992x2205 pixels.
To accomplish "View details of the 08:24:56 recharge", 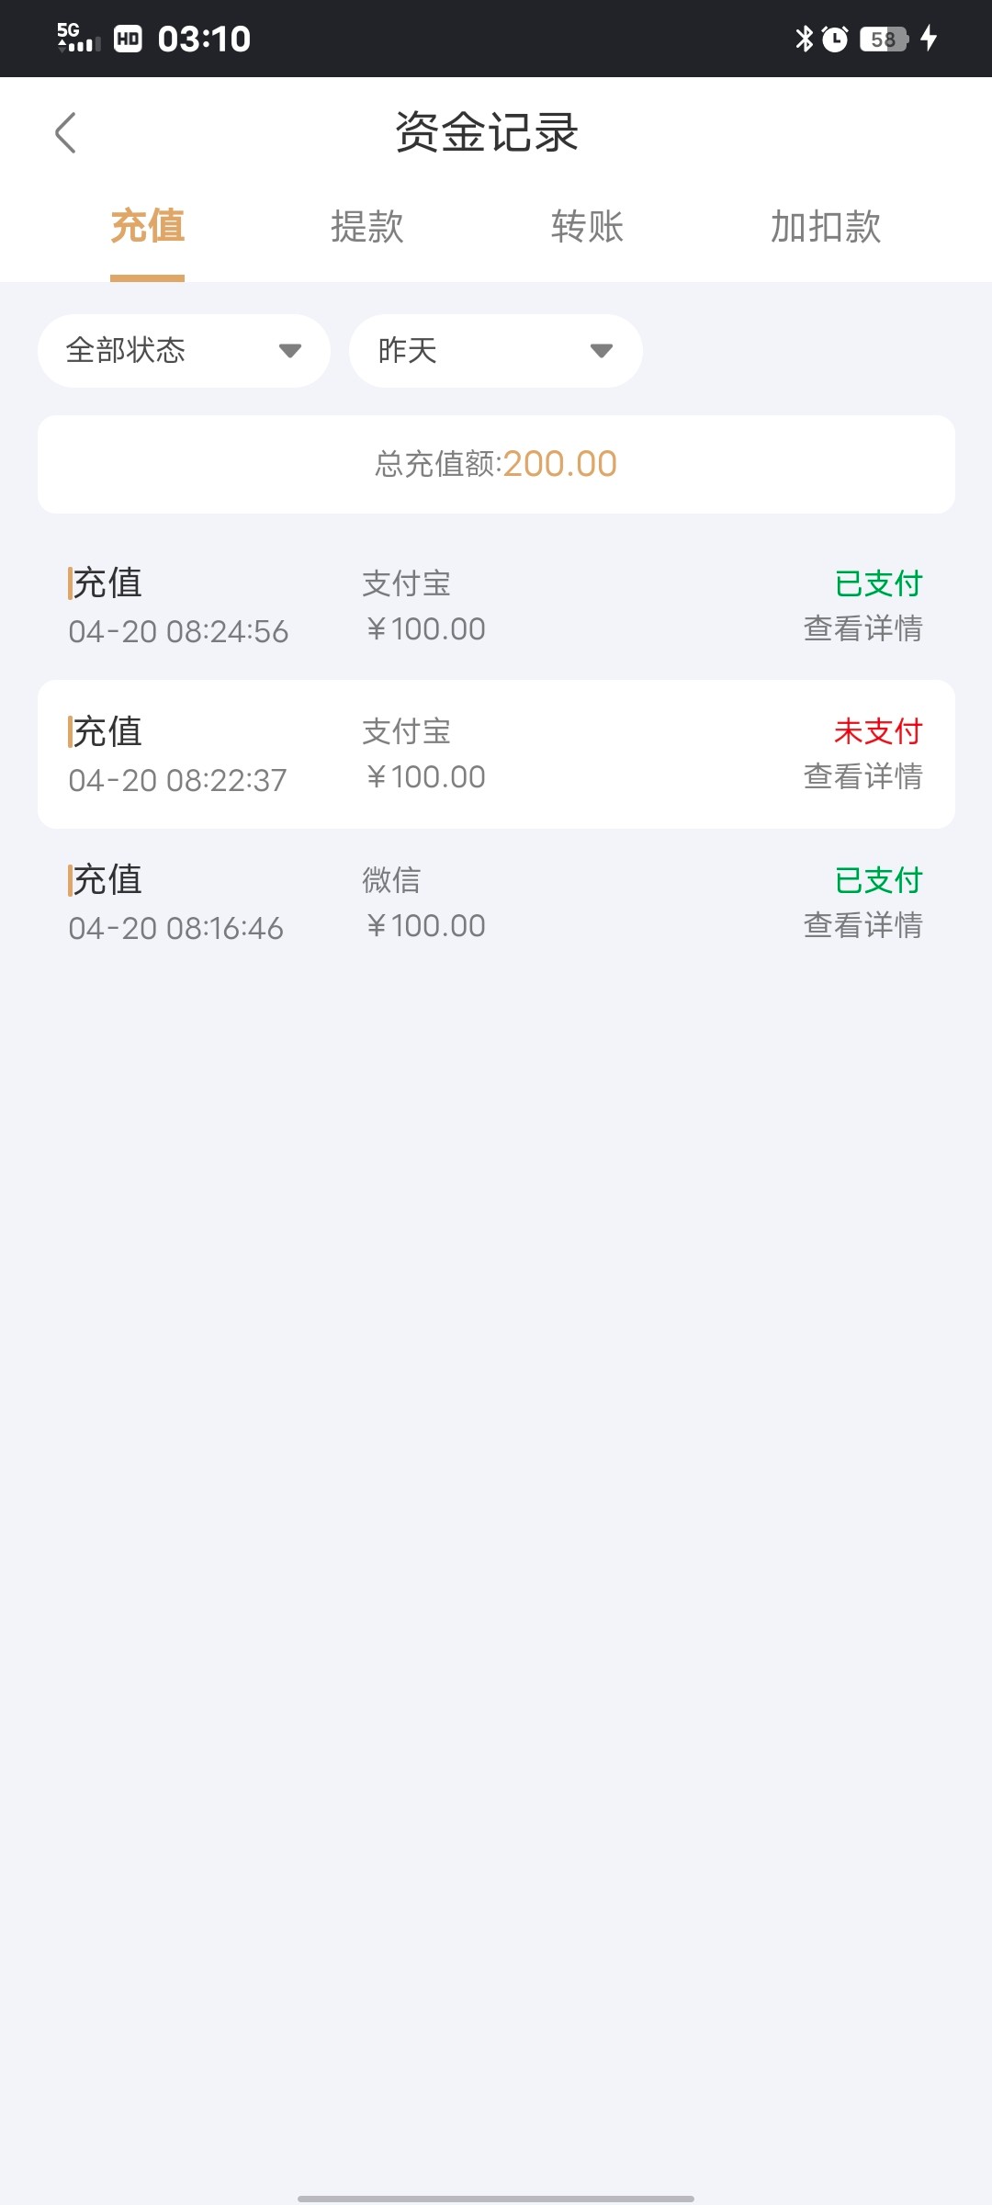I will point(862,629).
